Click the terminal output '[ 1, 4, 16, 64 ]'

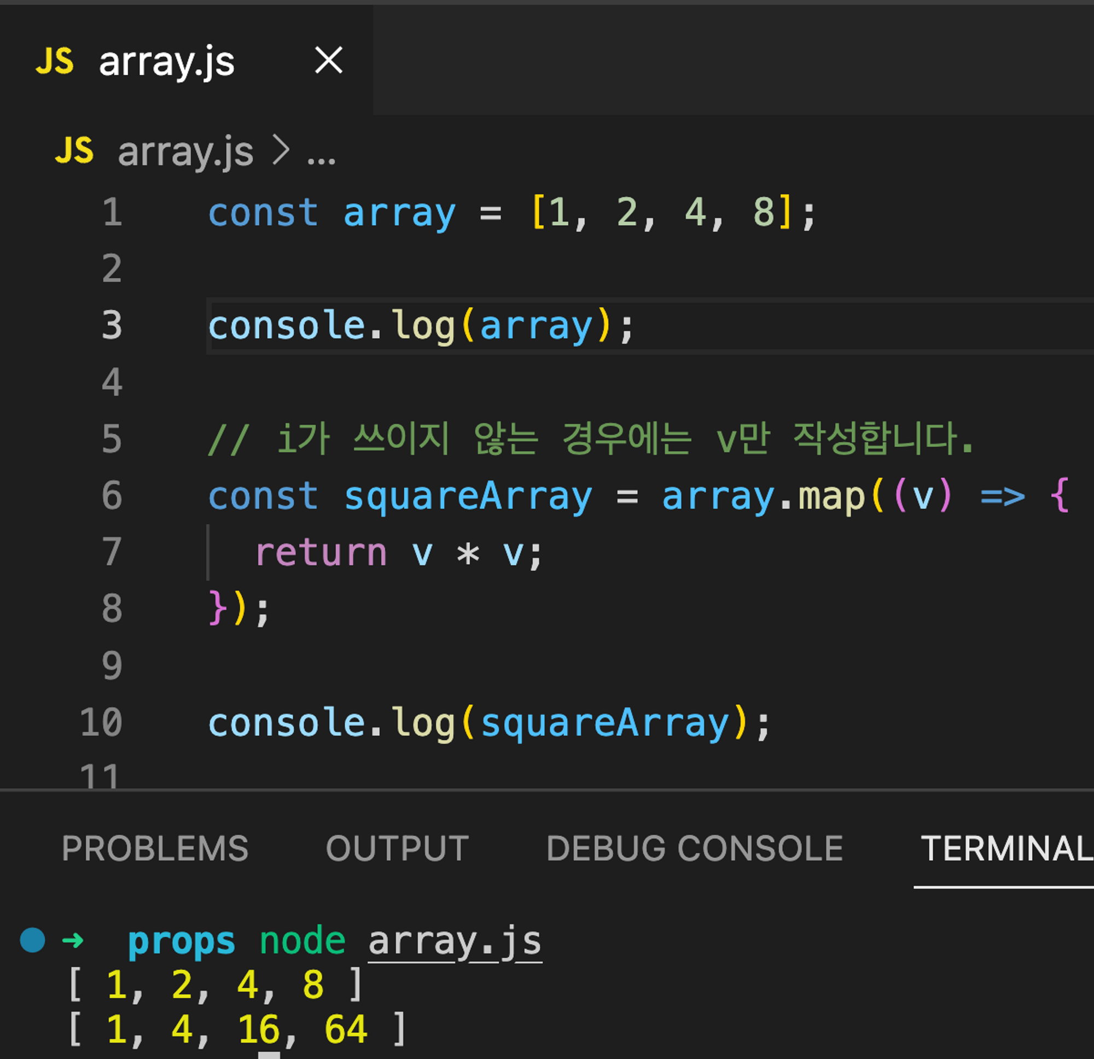[x=237, y=1029]
